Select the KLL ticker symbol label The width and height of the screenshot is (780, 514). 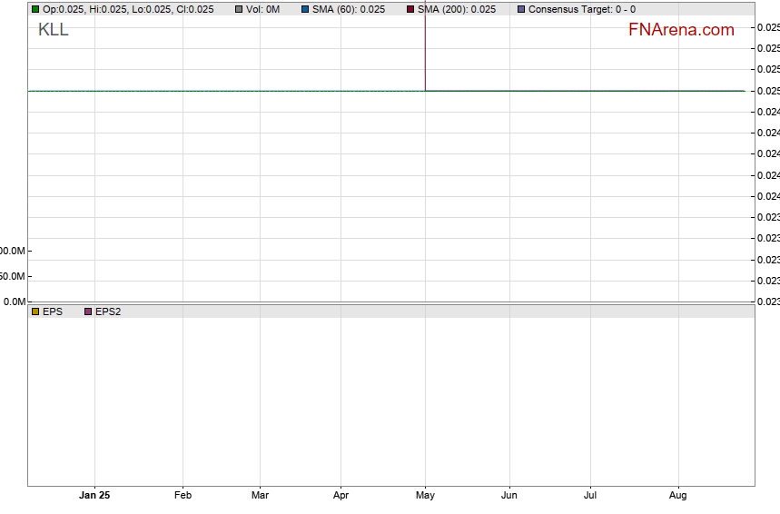coord(53,30)
